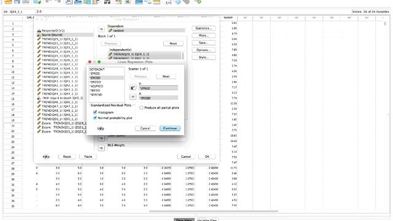Click Next scatter button in Plots dialog

(x=166, y=76)
